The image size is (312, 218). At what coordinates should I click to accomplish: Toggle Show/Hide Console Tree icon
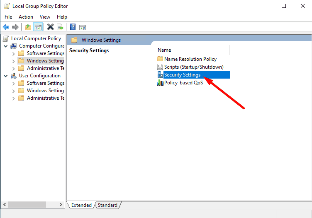[38, 27]
